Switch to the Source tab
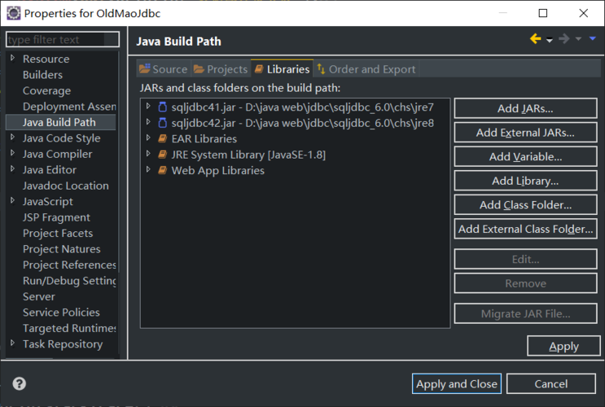605x407 pixels. pos(163,69)
